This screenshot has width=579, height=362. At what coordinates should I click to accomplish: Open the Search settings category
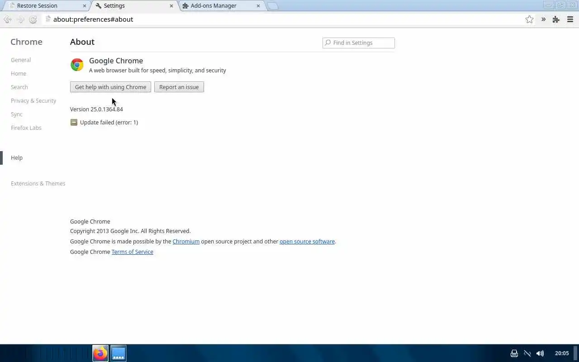pyautogui.click(x=19, y=87)
